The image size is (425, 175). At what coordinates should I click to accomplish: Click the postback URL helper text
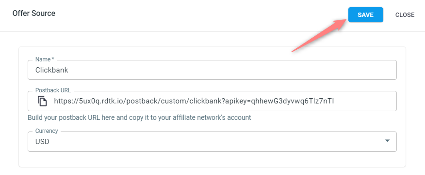(139, 117)
